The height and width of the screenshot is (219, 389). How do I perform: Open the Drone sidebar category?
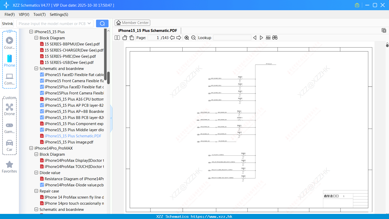coord(9,109)
